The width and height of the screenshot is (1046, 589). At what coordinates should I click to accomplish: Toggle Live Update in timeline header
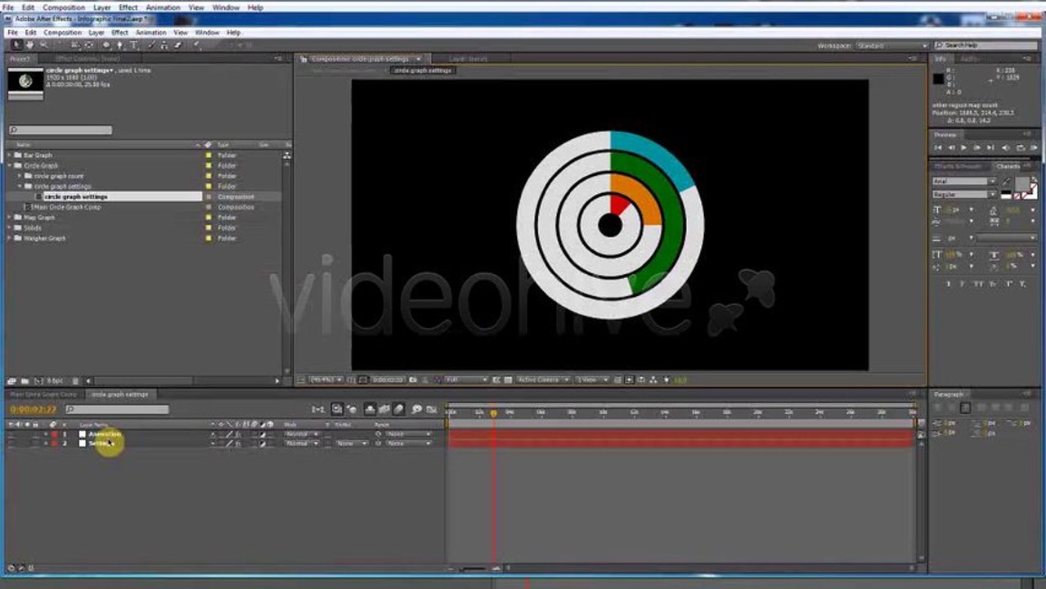point(337,409)
